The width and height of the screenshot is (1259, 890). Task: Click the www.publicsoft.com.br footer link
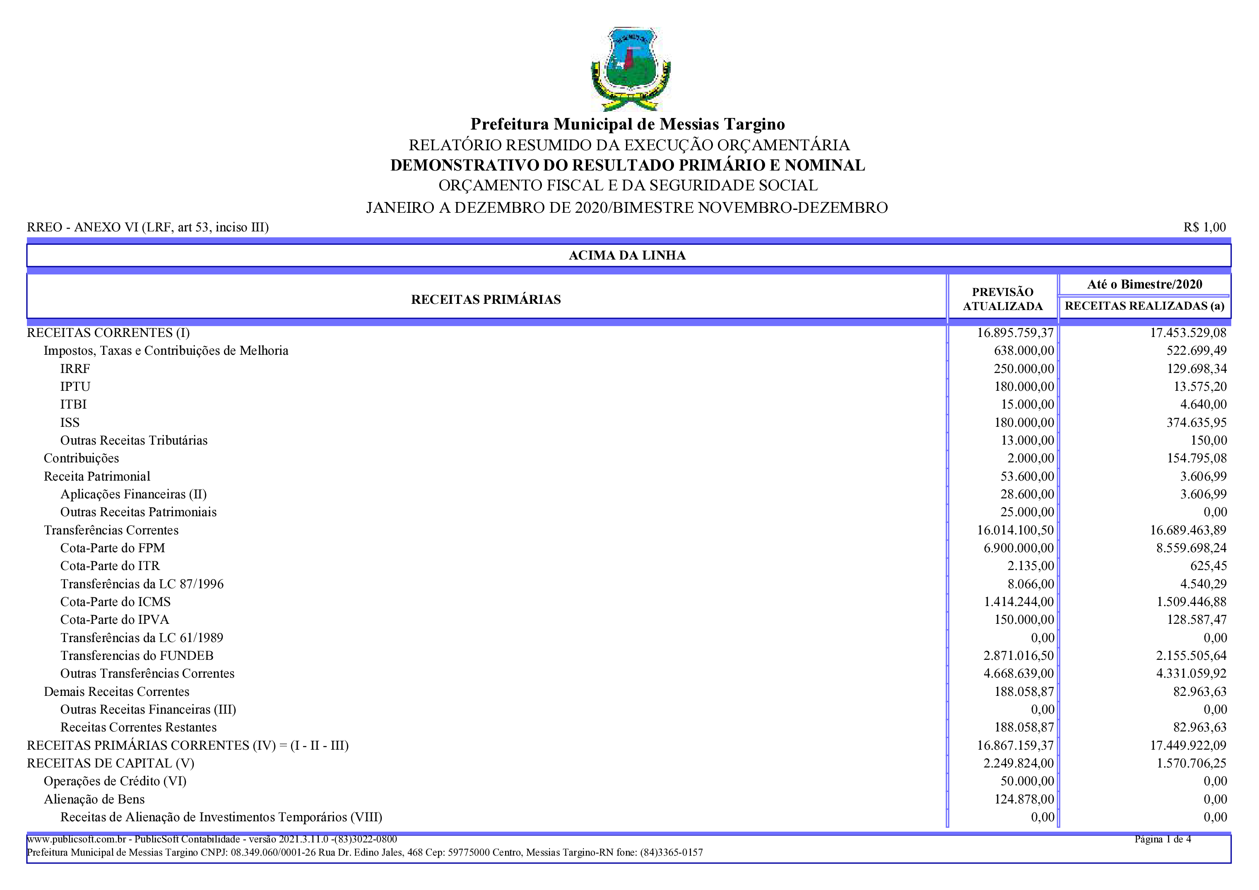tap(76, 839)
